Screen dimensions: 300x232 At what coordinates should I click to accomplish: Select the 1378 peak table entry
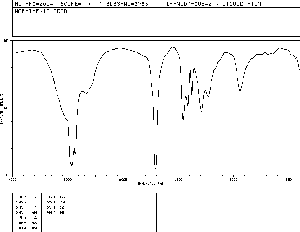[x=55, y=197]
